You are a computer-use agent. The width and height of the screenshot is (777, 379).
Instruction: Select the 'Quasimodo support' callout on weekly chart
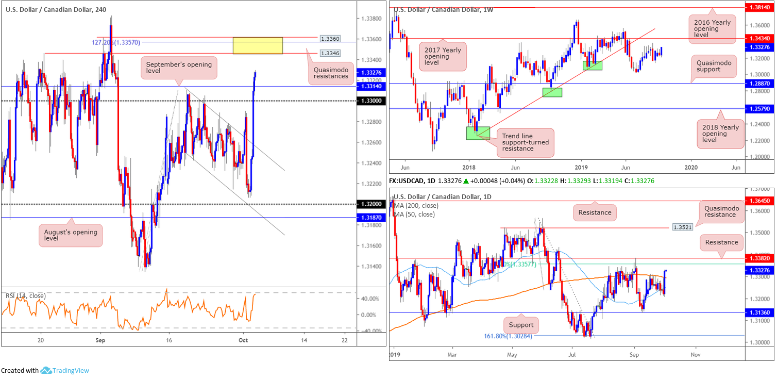click(x=714, y=65)
